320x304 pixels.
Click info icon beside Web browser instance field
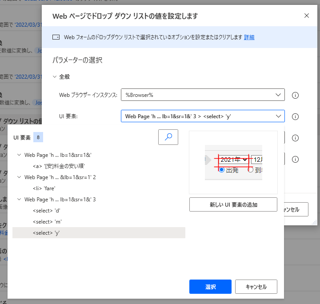click(x=294, y=95)
